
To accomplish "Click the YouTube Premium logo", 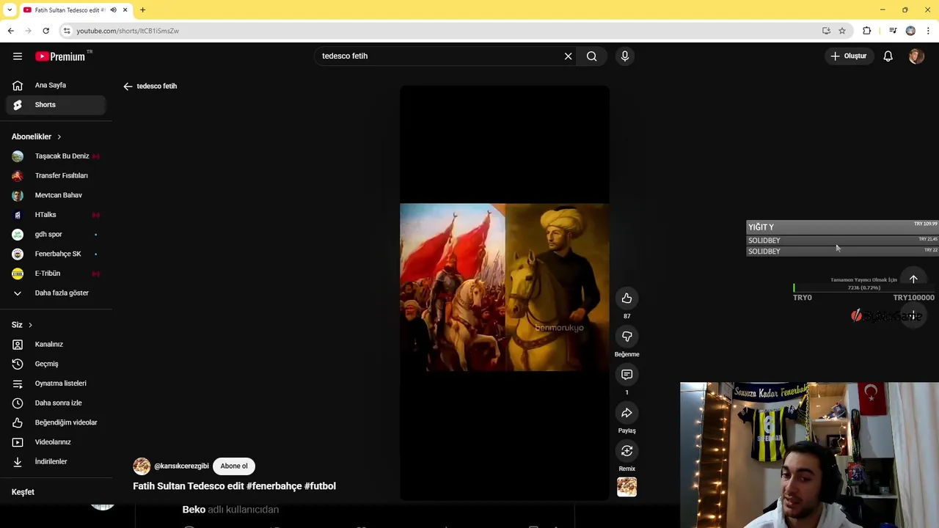I will click(60, 56).
